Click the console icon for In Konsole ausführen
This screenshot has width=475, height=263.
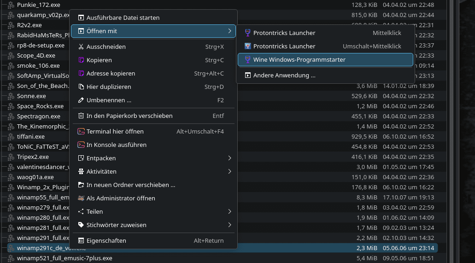click(x=81, y=145)
